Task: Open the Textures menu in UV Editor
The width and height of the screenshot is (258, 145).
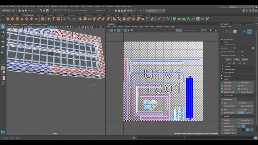Action: tap(159, 27)
